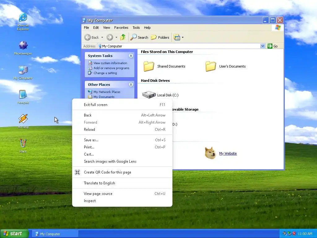Click the first system tray icon
This screenshot has width=317, height=238.
(284, 234)
